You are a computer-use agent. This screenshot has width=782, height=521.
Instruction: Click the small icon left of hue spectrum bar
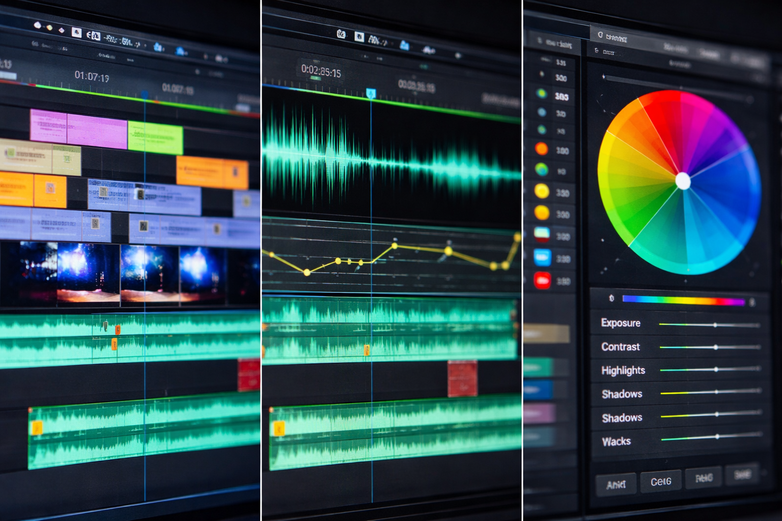pos(611,298)
